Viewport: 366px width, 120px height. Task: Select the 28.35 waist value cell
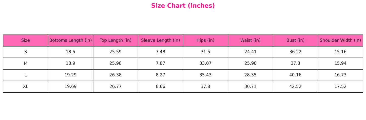coord(250,75)
